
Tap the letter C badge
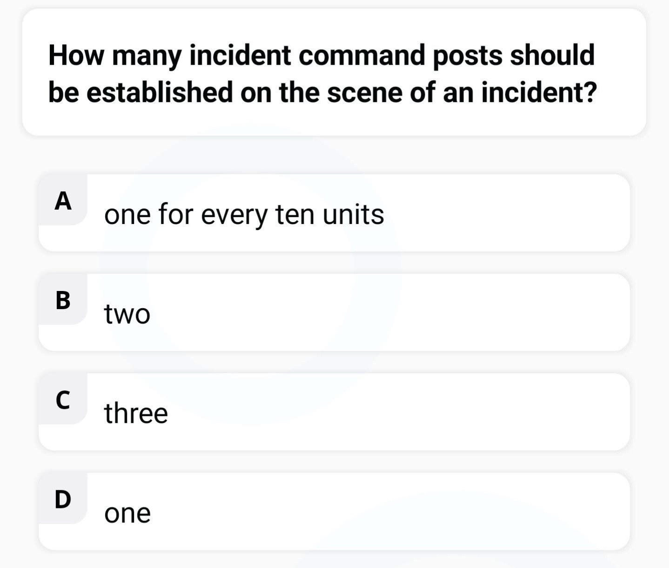point(63,399)
